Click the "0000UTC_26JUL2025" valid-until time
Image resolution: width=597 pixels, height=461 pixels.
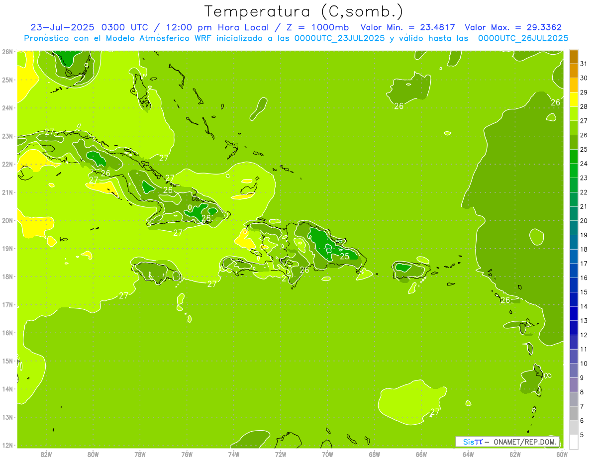coord(523,38)
